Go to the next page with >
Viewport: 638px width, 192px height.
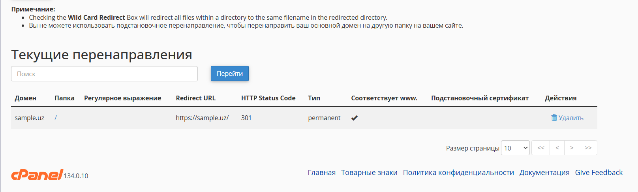pos(572,148)
